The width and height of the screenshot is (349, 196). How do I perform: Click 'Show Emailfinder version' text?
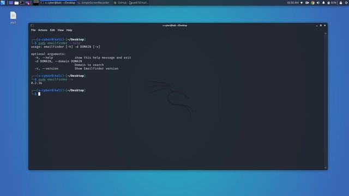97,69
